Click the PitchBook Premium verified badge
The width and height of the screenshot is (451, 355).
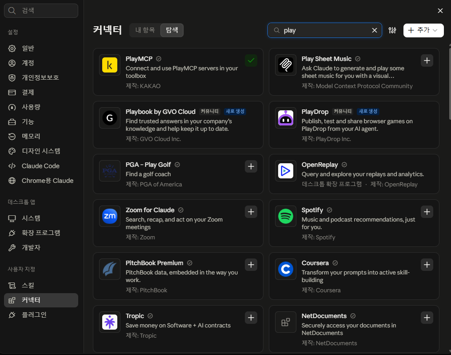pos(190,263)
